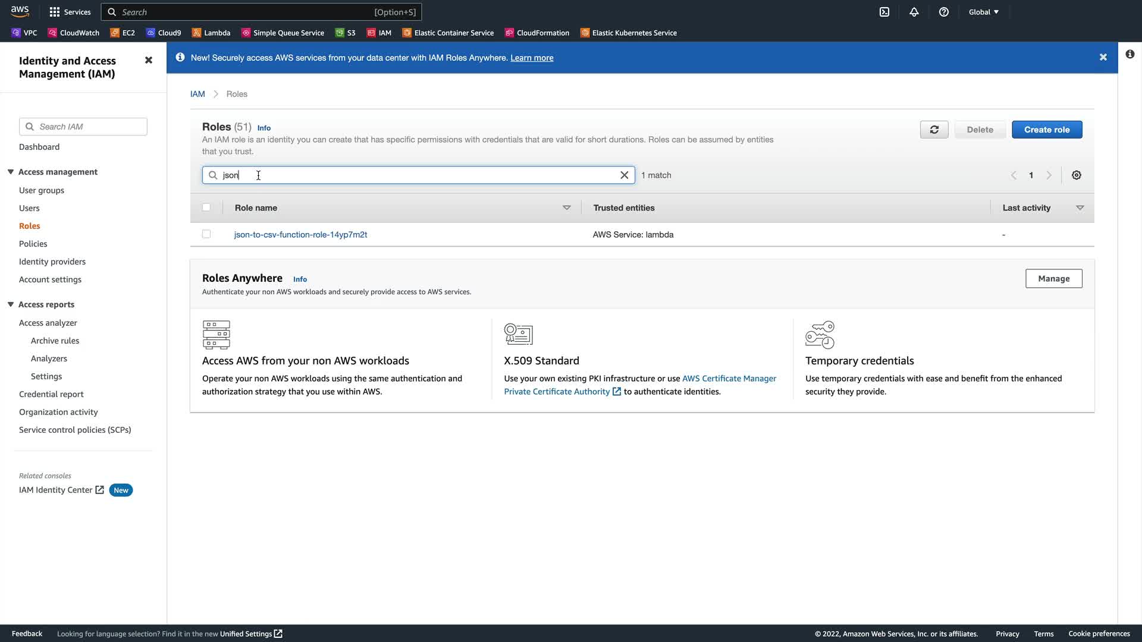Open the Global region dropdown
This screenshot has height=642, width=1142.
coord(983,12)
